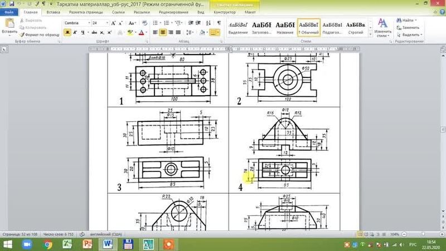Toggle Strikethrough (abc) formatting
Image resolution: width=446 pixels, height=251 pixels.
(94, 32)
